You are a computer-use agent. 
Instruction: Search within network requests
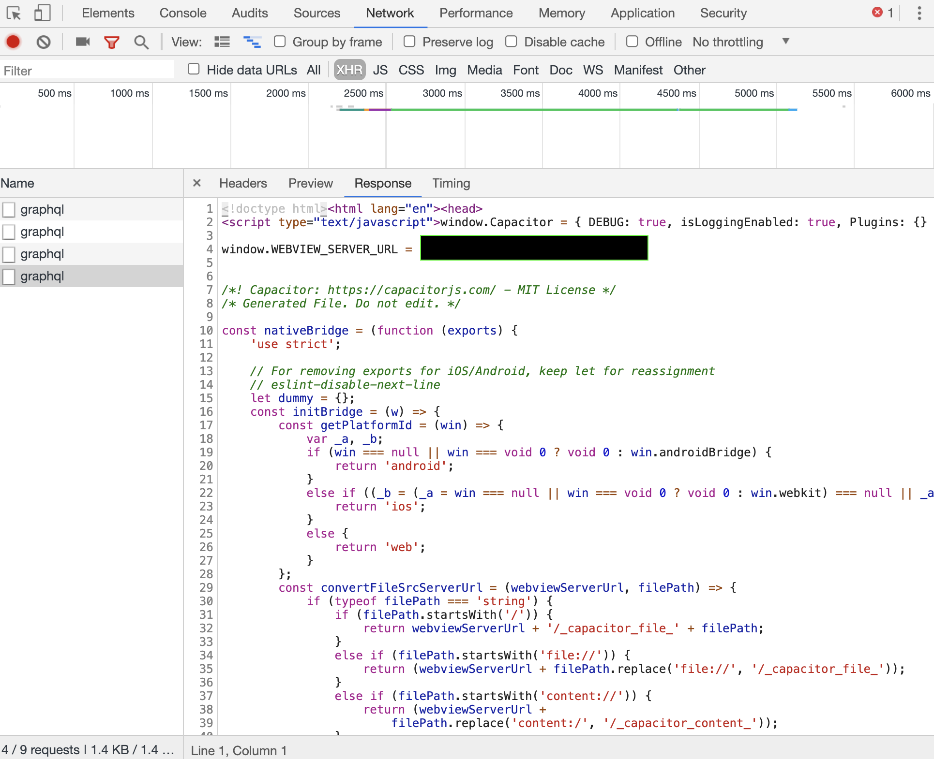[141, 42]
